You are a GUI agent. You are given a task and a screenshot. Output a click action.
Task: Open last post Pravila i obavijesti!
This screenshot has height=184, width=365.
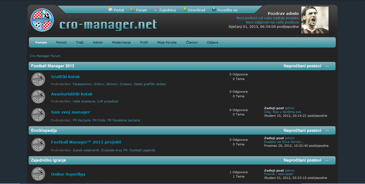pos(279,174)
